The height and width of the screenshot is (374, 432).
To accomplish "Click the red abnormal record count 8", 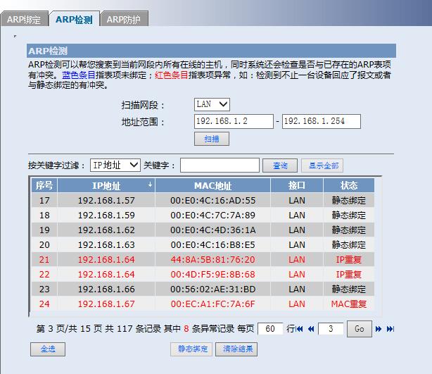I will [x=186, y=328].
